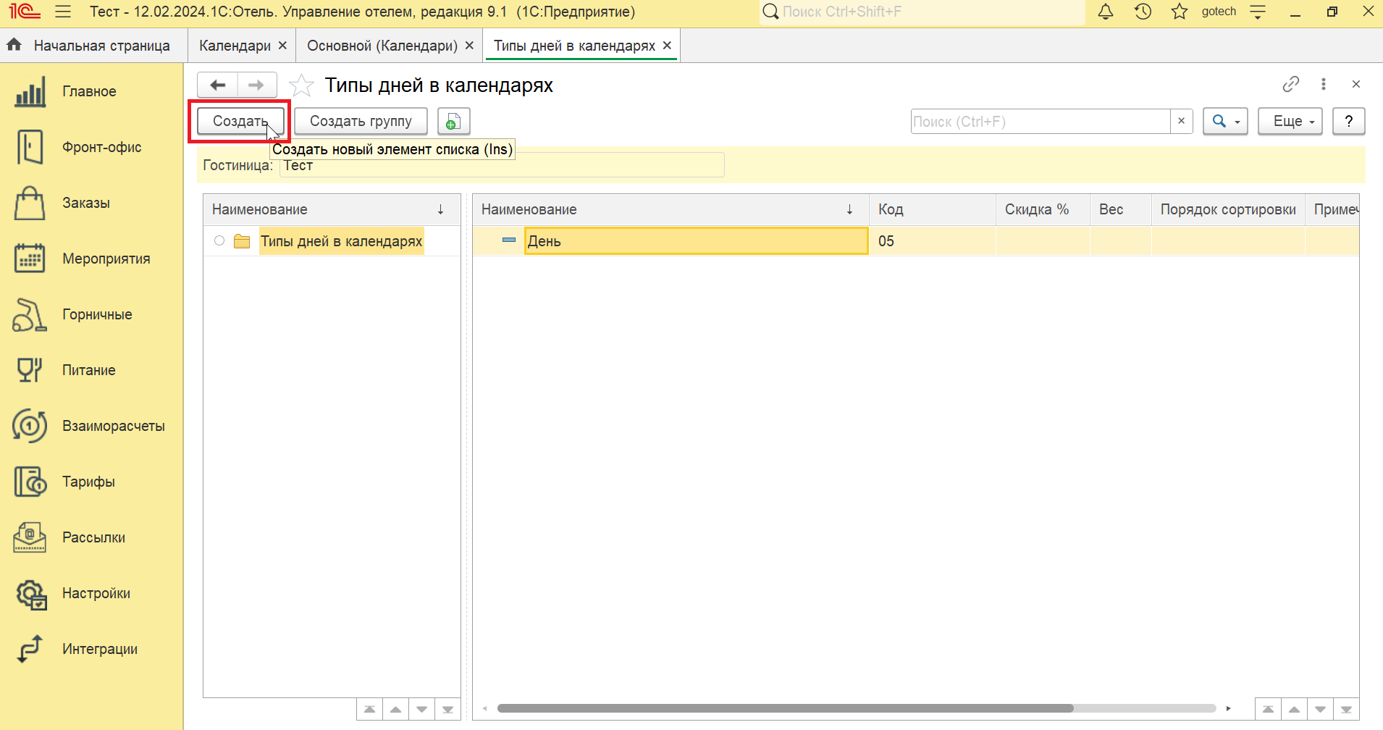Open title bar settings lines menu
This screenshot has width=1383, height=730.
[1258, 12]
